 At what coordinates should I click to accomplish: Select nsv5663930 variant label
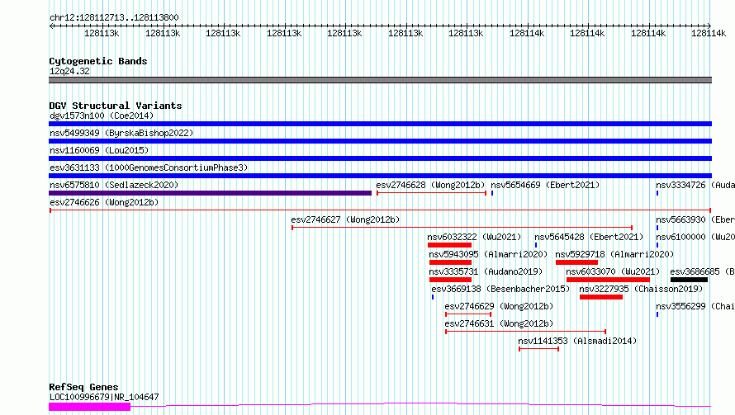695,219
